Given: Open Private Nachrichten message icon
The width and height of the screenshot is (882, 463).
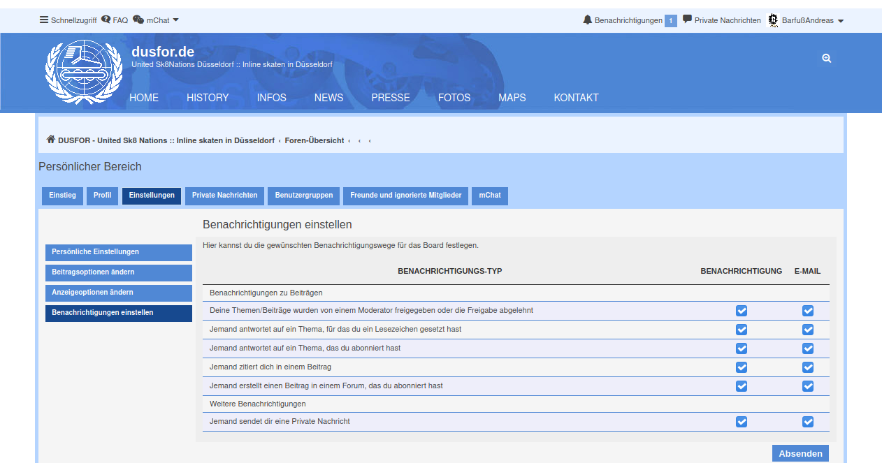Looking at the screenshot, I should click(687, 20).
